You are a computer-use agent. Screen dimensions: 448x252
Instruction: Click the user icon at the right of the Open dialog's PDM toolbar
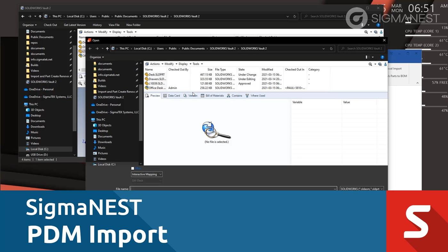point(385,64)
